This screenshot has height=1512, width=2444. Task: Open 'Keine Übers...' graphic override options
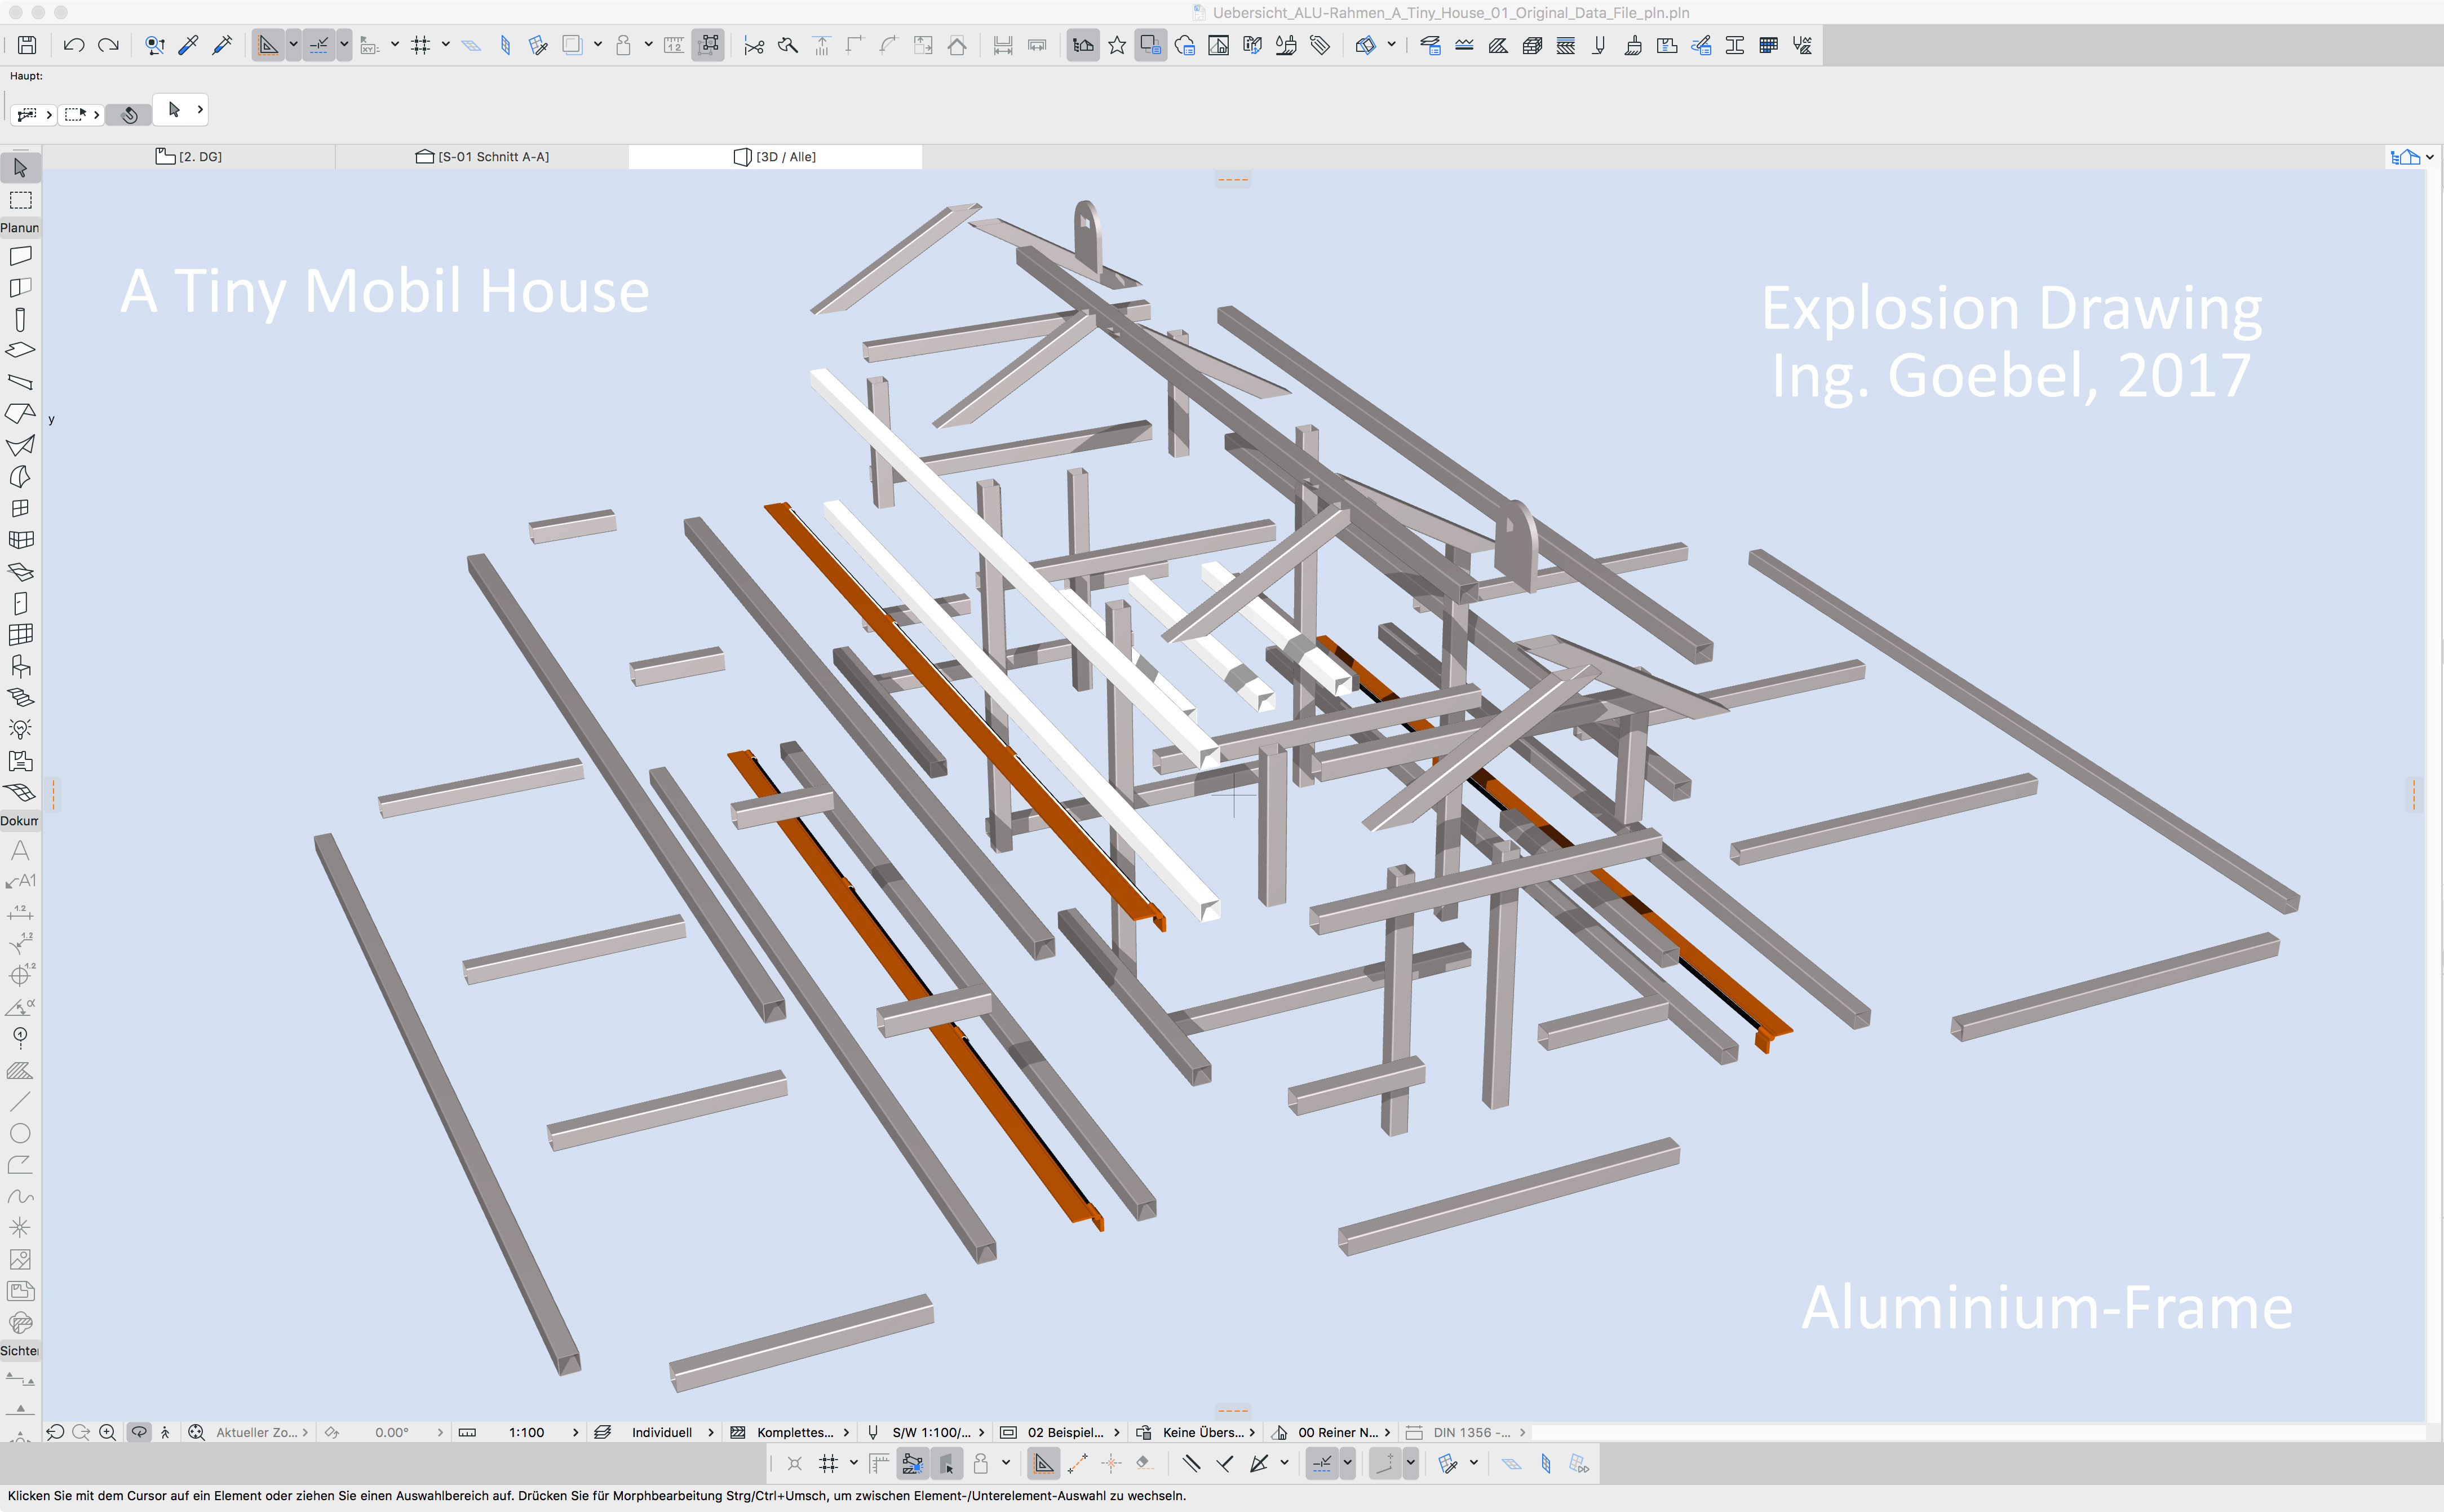(1202, 1432)
